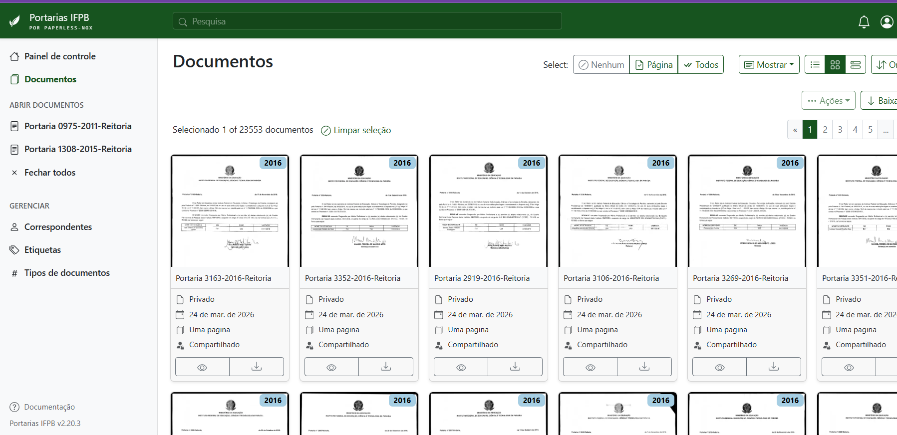Download Portaria 3106-2016-Reitoria

[x=644, y=367]
